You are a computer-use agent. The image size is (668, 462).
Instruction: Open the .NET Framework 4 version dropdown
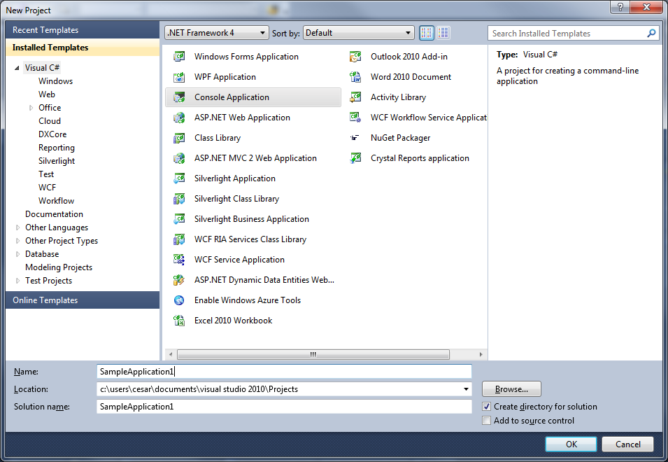pyautogui.click(x=217, y=33)
